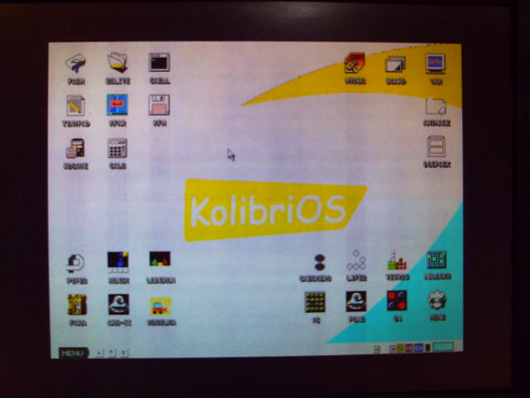Start the Tetris game icon
The image size is (530, 398).
click(x=397, y=262)
